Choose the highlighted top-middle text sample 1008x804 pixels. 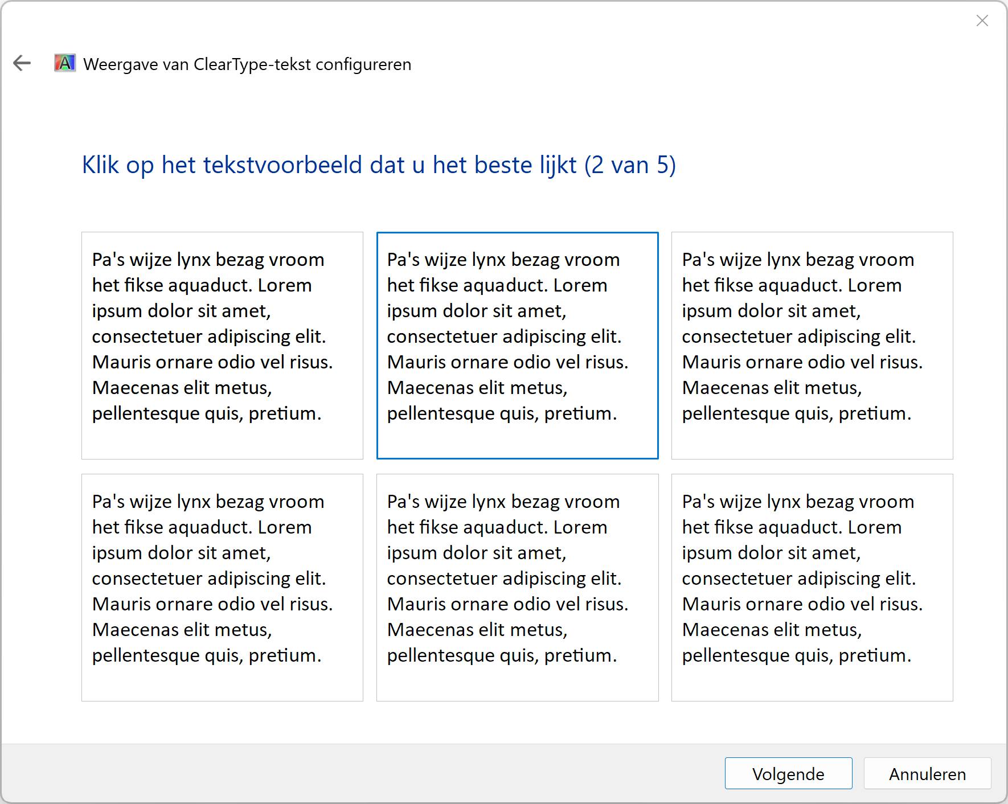517,345
